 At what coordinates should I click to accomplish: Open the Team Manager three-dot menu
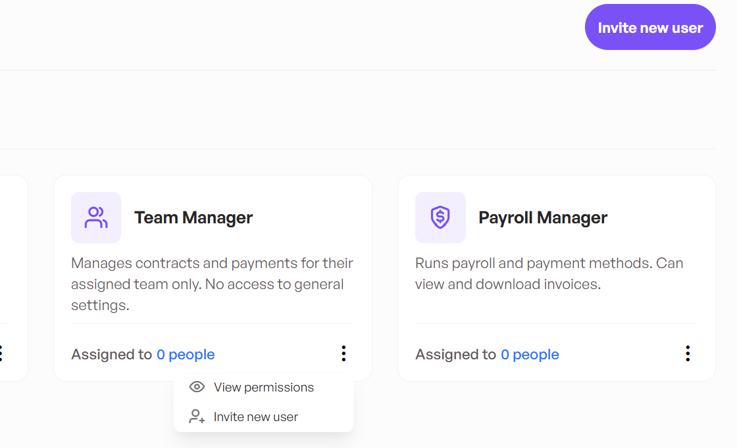point(343,353)
